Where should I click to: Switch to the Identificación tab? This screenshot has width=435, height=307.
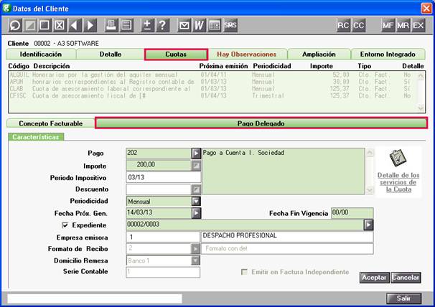(41, 55)
